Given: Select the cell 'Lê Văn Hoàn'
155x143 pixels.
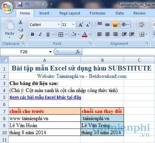Looking at the screenshot, I should click(45, 125).
